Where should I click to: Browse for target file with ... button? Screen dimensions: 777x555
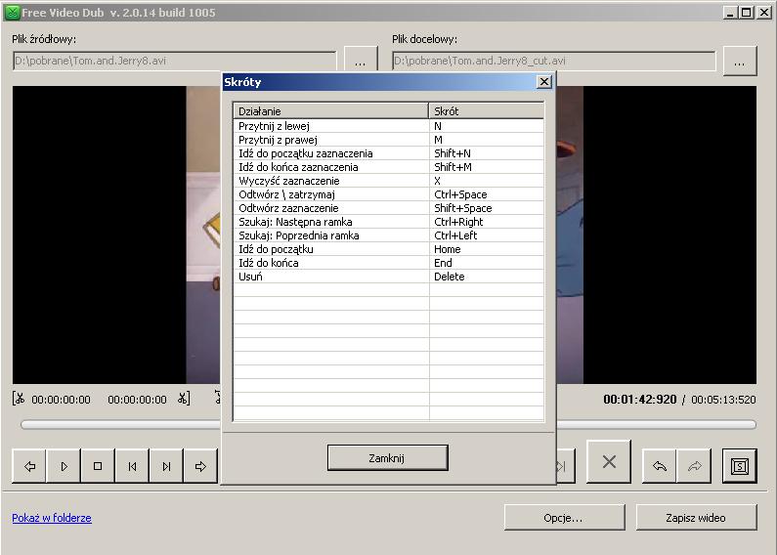739,62
